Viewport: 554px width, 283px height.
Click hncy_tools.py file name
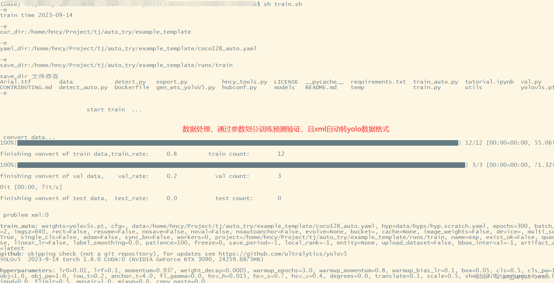point(245,82)
